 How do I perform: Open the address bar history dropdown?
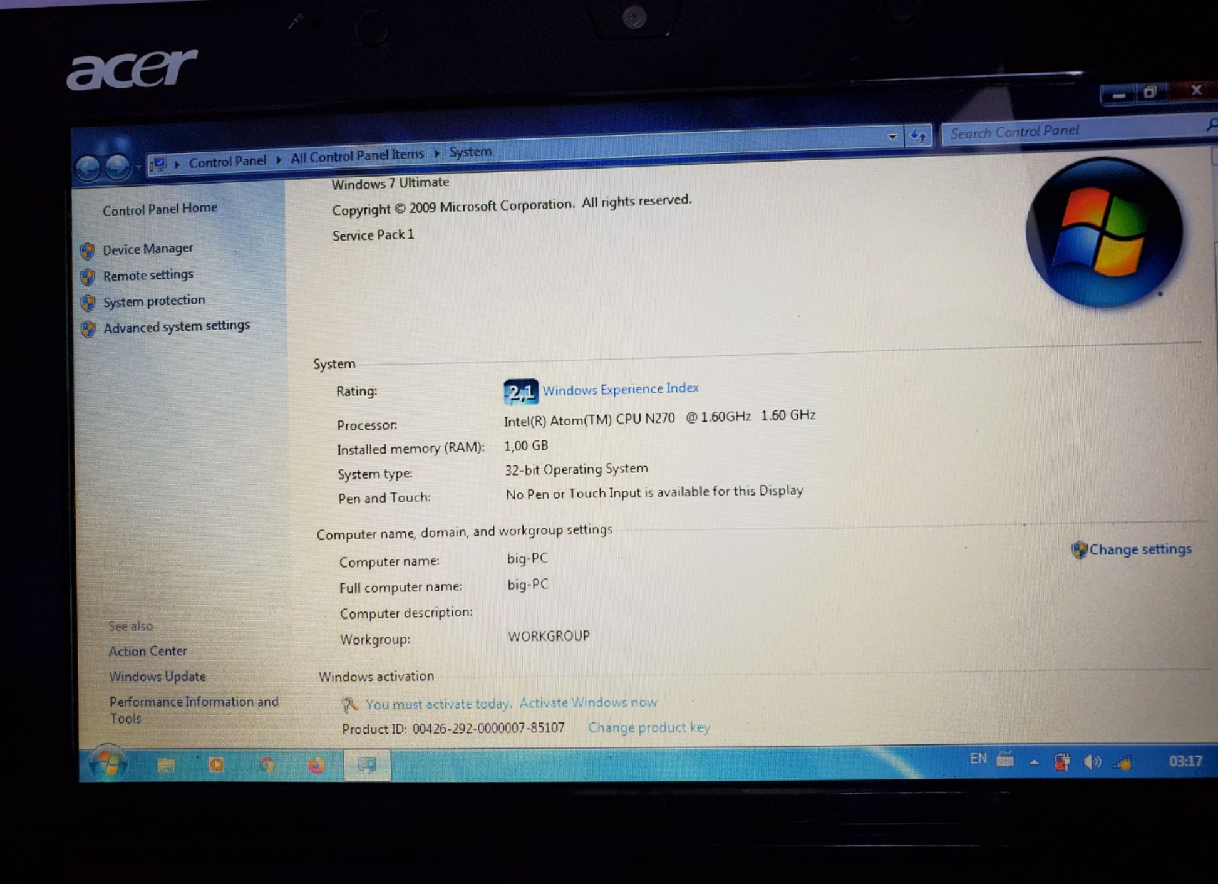click(x=892, y=137)
